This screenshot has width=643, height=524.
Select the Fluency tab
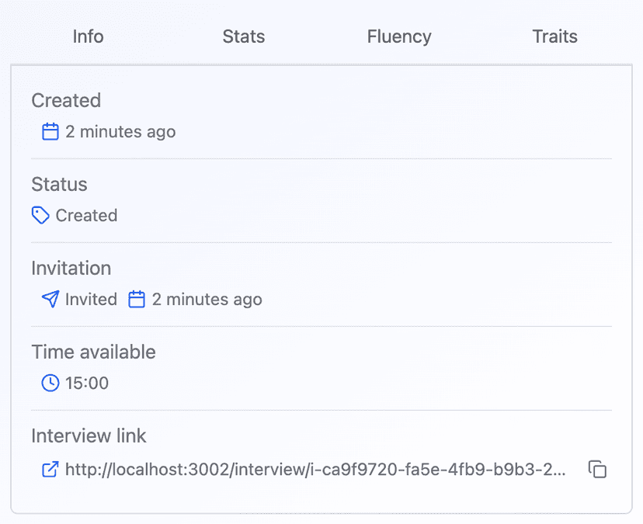[x=399, y=36]
